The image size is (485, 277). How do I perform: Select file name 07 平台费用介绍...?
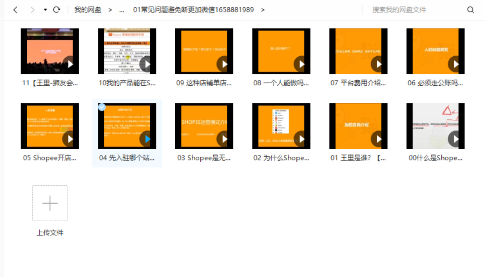click(x=358, y=83)
